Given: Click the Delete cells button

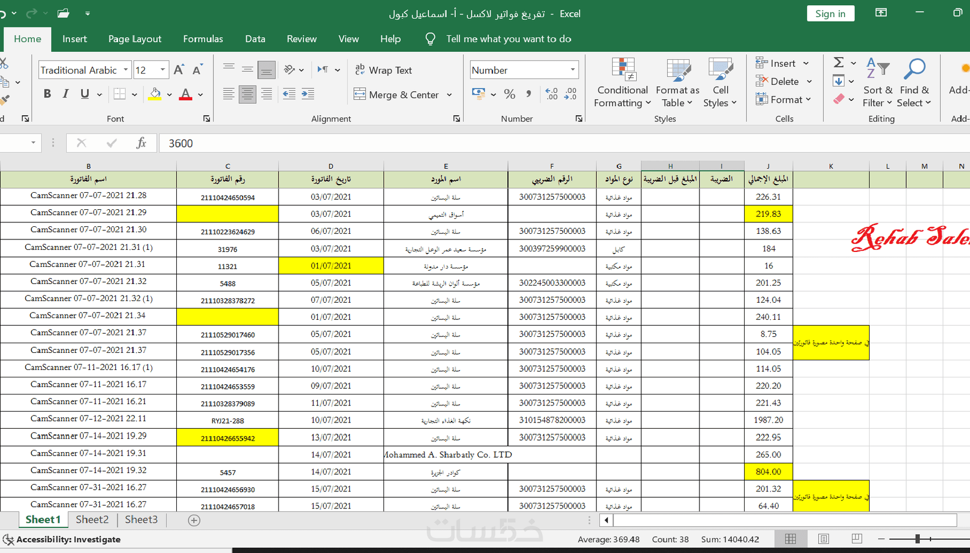Looking at the screenshot, I should pyautogui.click(x=777, y=82).
